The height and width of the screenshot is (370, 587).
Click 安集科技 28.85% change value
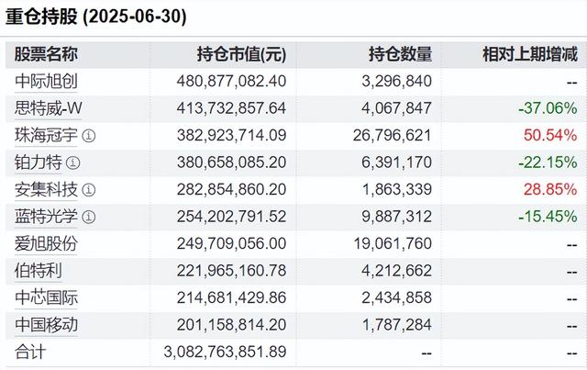click(552, 190)
